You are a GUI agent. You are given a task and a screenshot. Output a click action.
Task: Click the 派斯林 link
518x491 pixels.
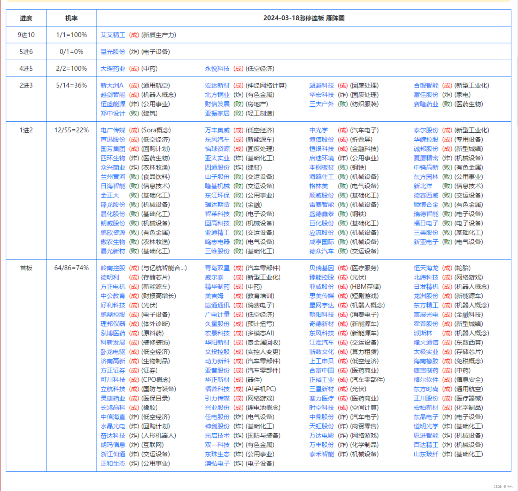(423, 333)
